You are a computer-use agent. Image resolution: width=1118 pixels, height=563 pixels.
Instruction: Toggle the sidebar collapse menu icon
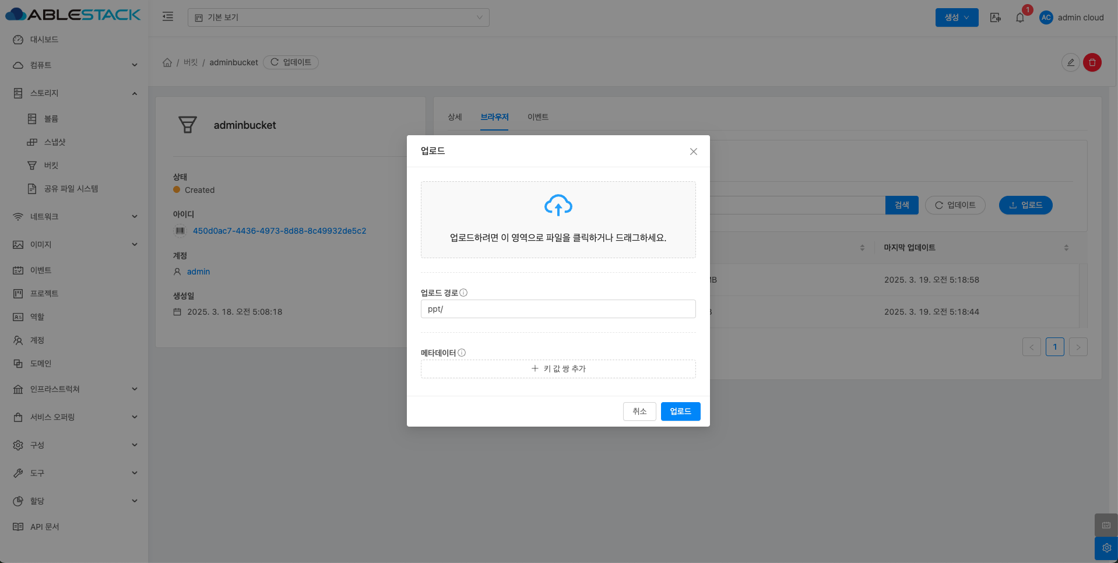click(168, 17)
